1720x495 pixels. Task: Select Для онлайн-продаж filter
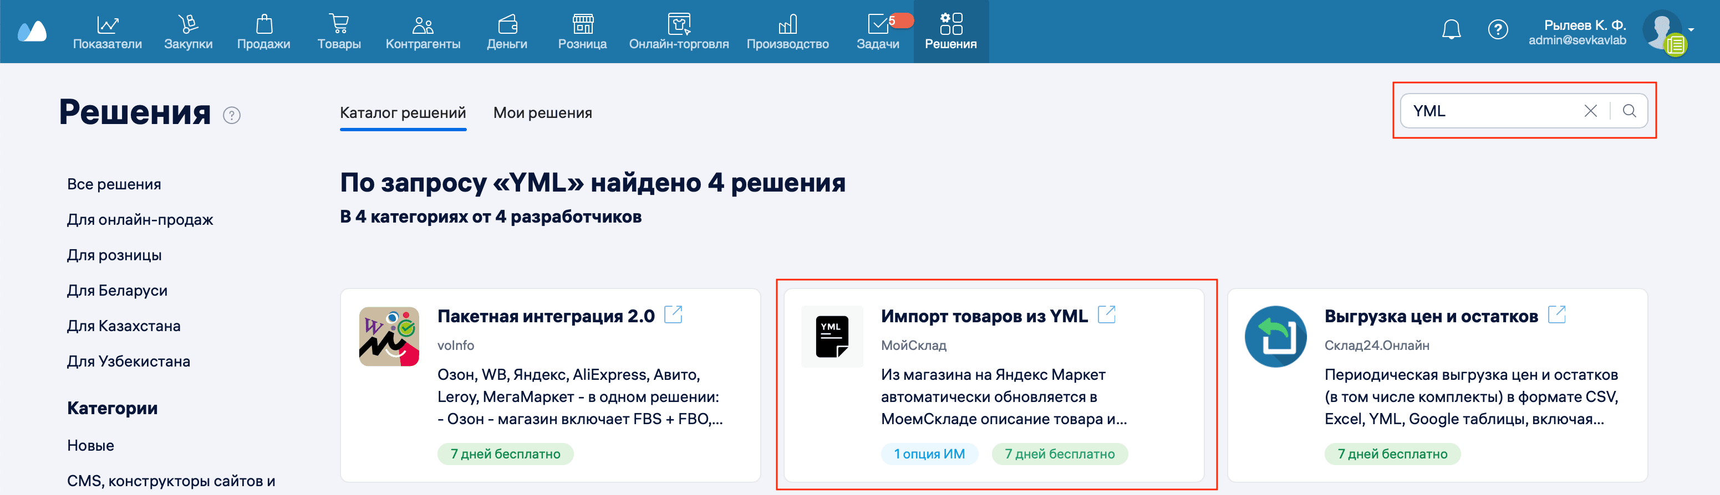point(140,219)
